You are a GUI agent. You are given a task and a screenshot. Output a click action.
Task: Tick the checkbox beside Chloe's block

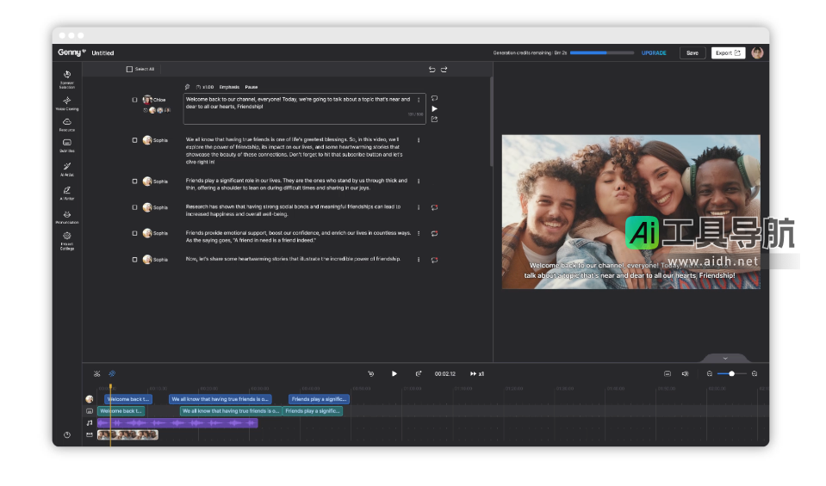[134, 100]
